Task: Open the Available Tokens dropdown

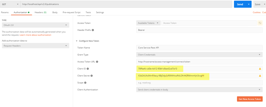Action: coord(148,23)
